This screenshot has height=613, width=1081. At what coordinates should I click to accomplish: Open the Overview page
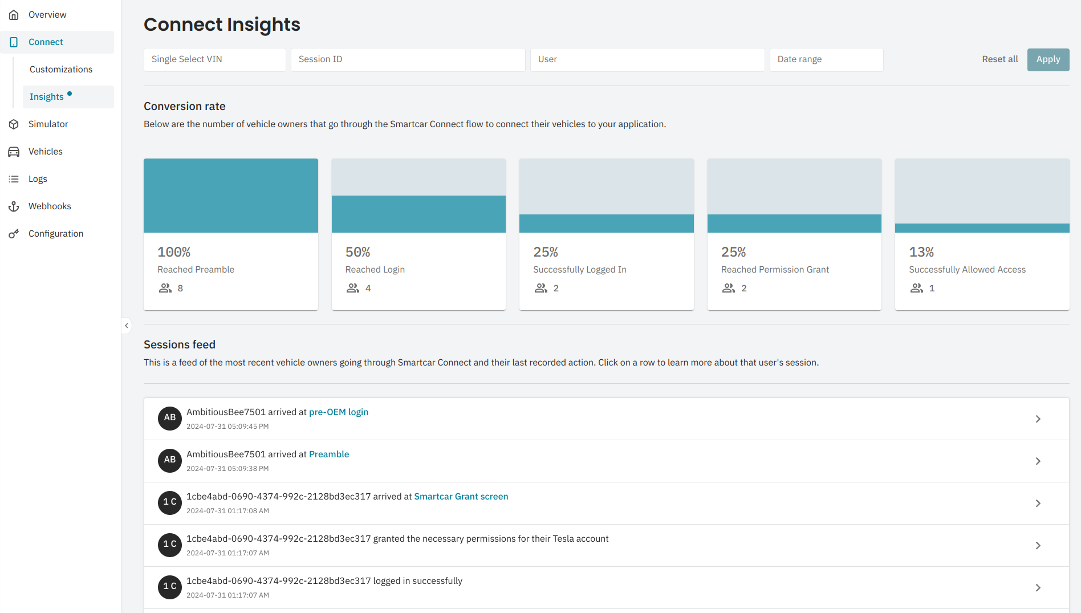[x=57, y=15]
